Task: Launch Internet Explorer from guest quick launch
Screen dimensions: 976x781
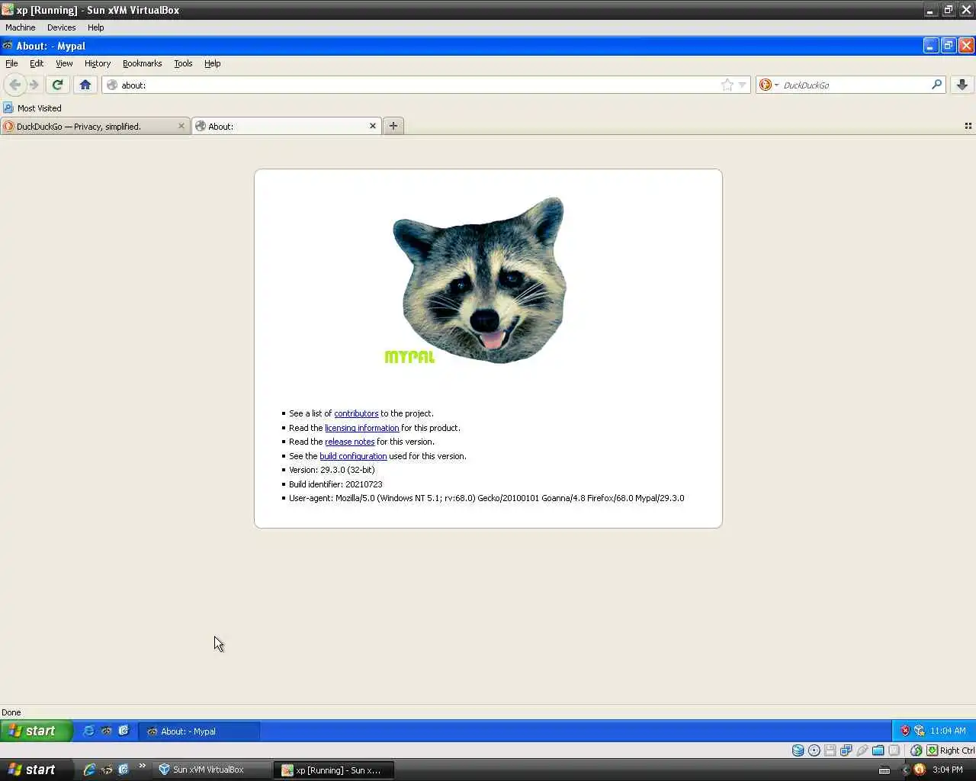Action: pos(88,731)
